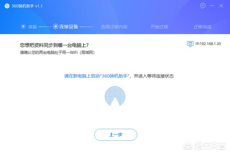Switch to the 连接设备 step
Viewport: 230px width, 154px height.
point(69,27)
